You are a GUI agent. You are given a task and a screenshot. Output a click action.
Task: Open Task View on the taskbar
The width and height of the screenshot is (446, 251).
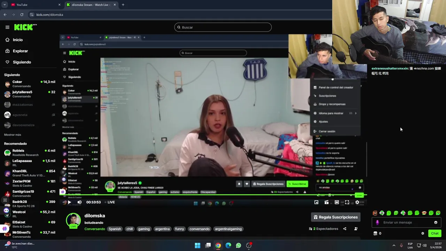pyautogui.click(x=208, y=245)
